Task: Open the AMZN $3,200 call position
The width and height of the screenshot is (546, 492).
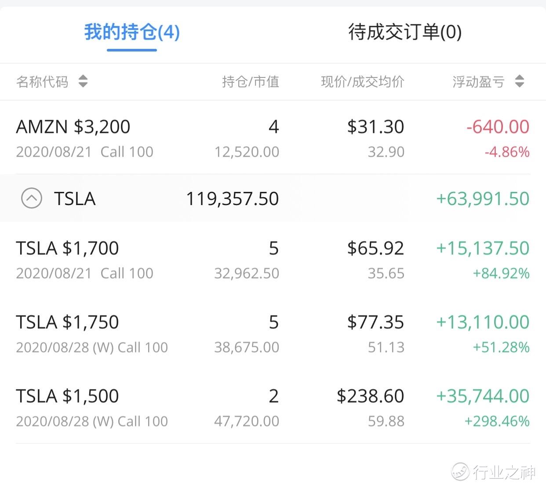Action: [x=73, y=127]
